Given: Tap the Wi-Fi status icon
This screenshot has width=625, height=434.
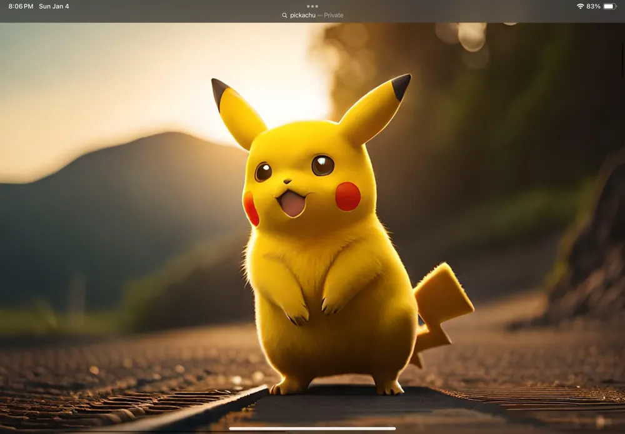Looking at the screenshot, I should pos(580,6).
